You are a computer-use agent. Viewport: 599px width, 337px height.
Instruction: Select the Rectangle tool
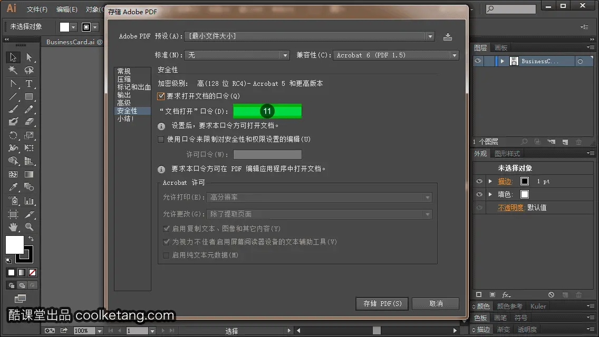pos(29,96)
